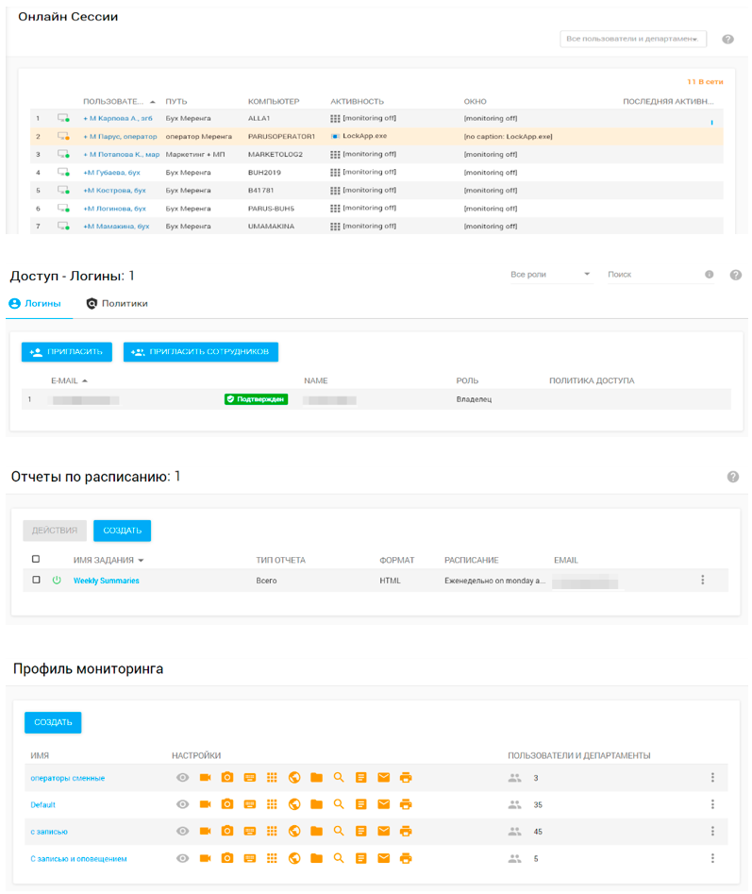Toggle eye visibility for Default profile
The image size is (752, 894).
pos(182,804)
